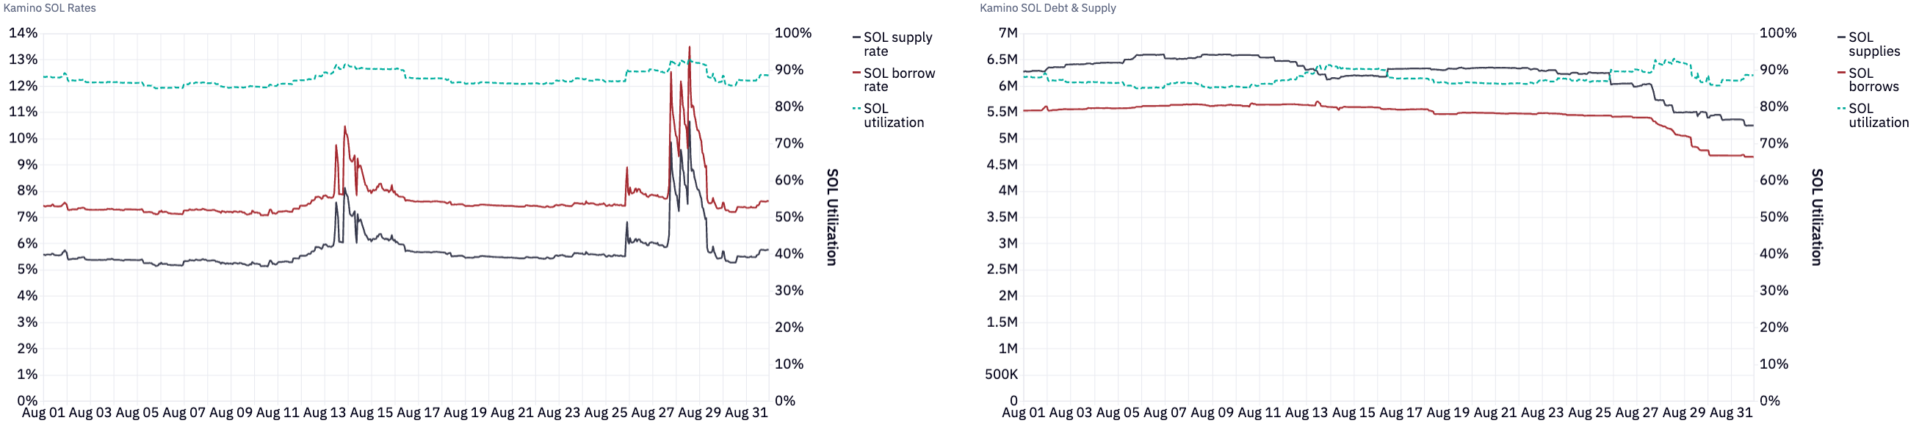Click Aug 31 on the Debt & Supply x-axis
1919x426 pixels.
click(1730, 413)
